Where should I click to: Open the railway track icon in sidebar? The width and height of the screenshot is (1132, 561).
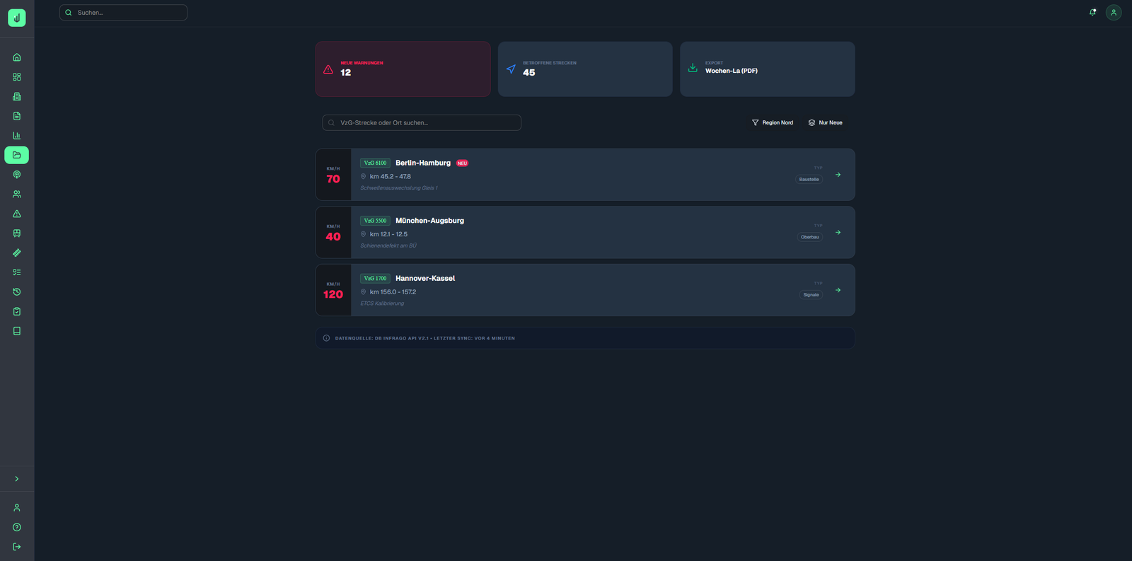click(x=17, y=253)
